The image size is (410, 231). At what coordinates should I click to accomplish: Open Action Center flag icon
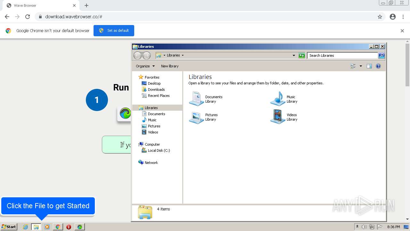pos(380,227)
